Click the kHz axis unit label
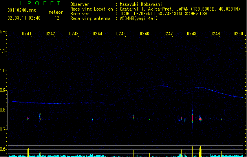247x157 pixels. (4, 32)
